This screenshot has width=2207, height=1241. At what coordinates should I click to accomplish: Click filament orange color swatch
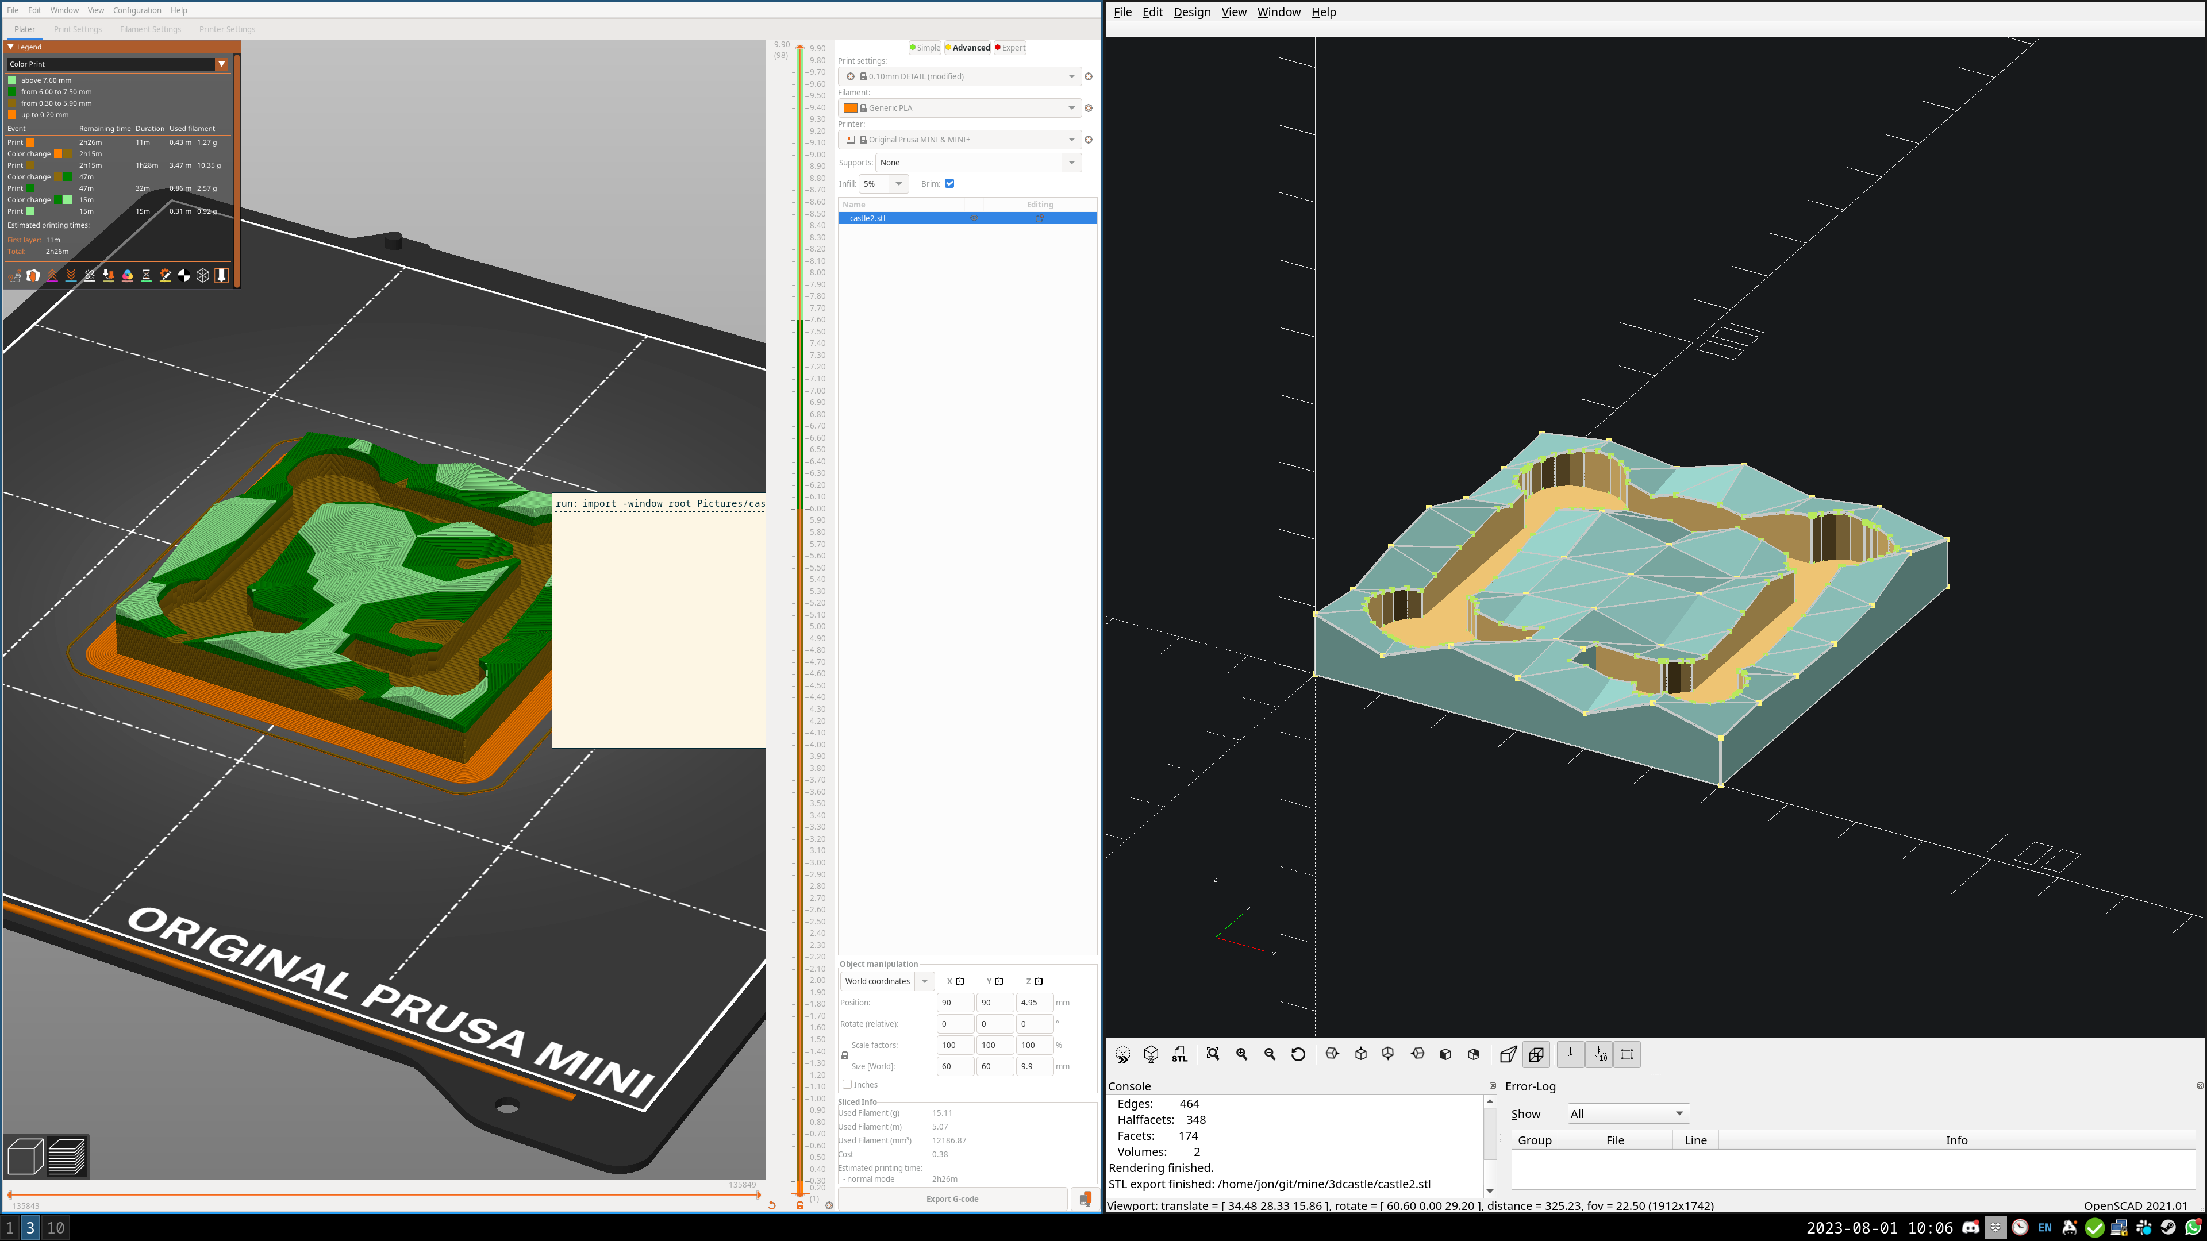pyautogui.click(x=850, y=108)
